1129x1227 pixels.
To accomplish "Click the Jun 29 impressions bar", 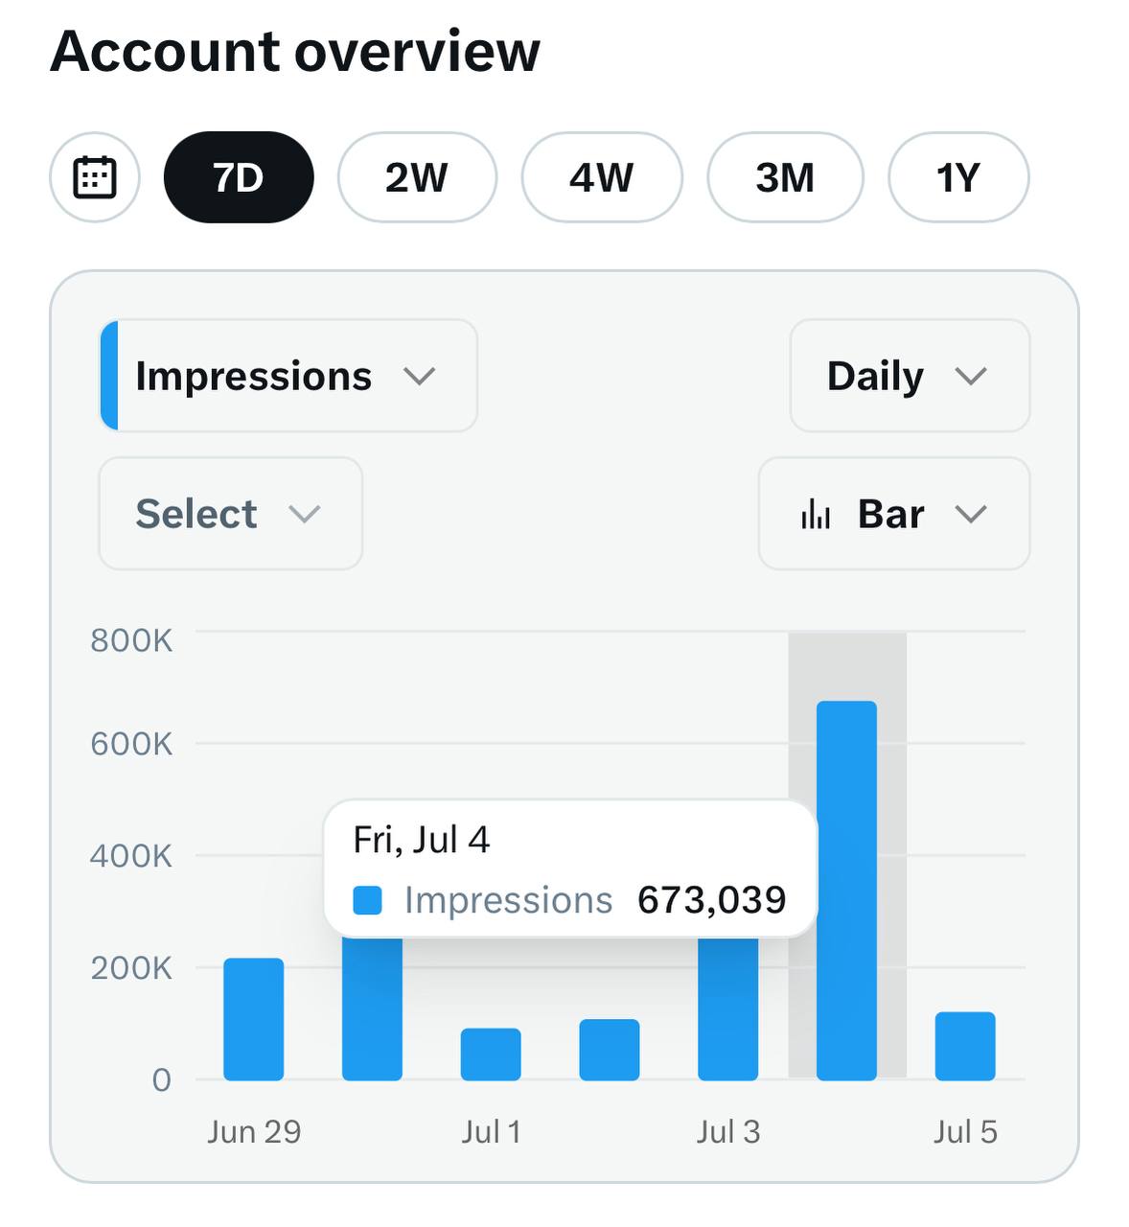I will [254, 1019].
